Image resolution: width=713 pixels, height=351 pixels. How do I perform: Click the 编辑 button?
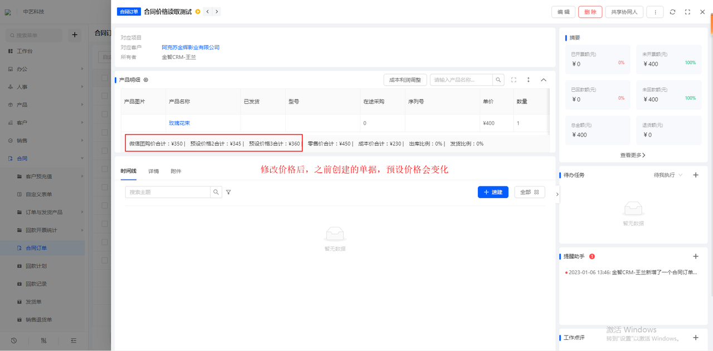pos(564,12)
